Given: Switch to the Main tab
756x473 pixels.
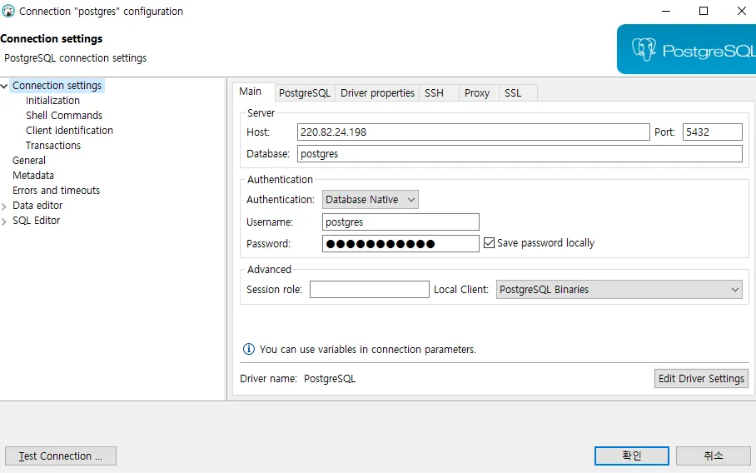Looking at the screenshot, I should pyautogui.click(x=251, y=92).
